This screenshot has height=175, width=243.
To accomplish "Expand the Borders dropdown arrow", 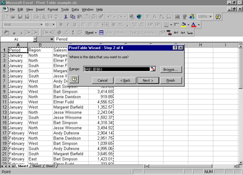I will pos(171,25).
